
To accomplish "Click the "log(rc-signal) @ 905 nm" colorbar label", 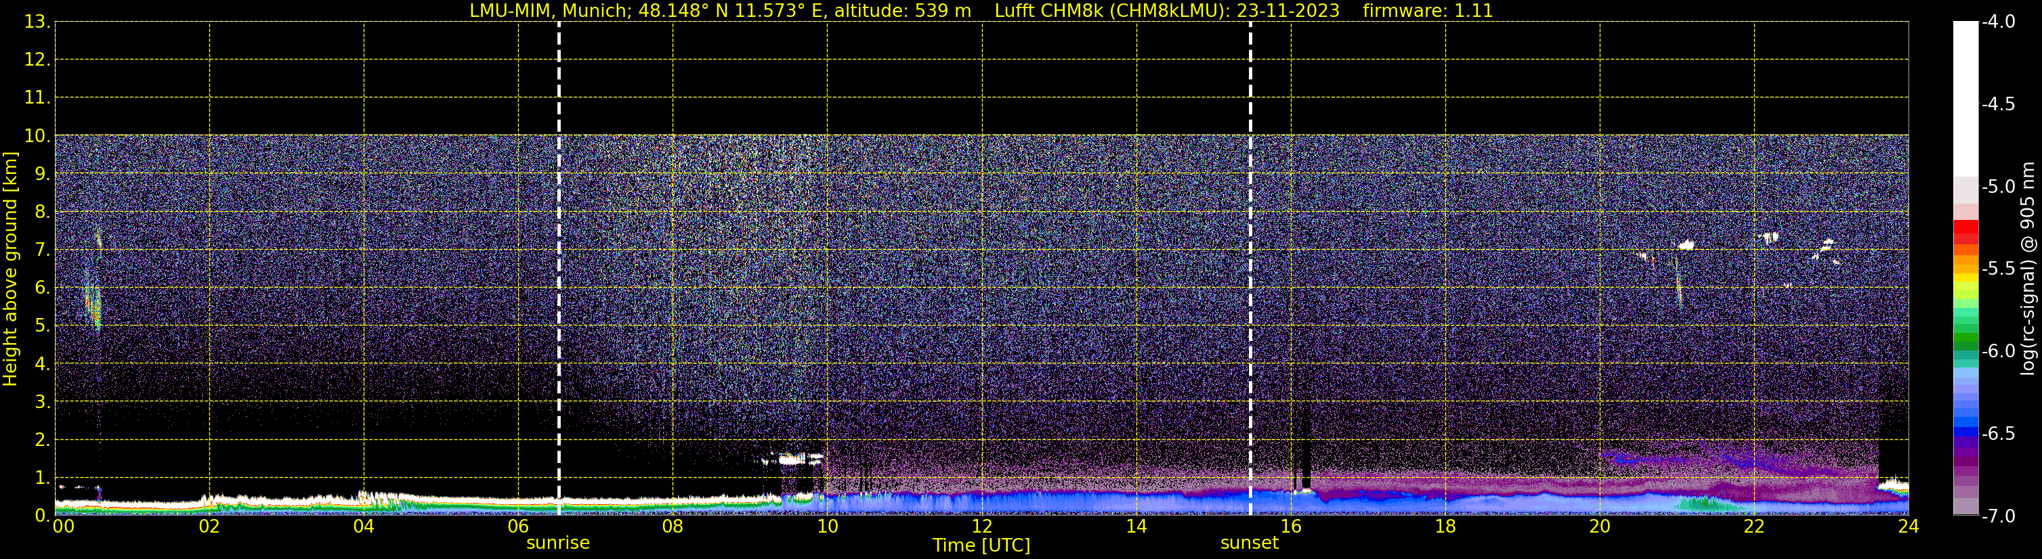I will coord(2028,269).
